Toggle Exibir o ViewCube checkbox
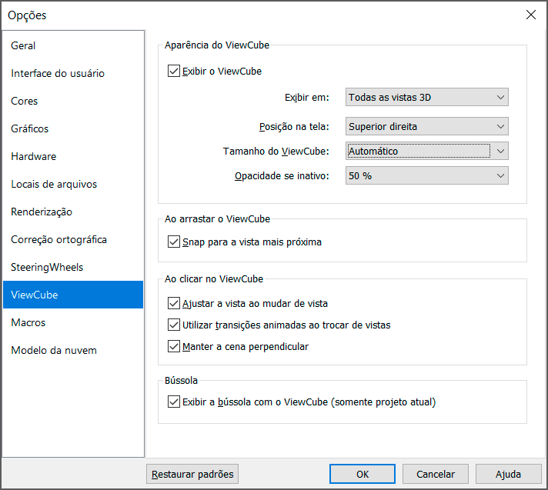 click(173, 72)
